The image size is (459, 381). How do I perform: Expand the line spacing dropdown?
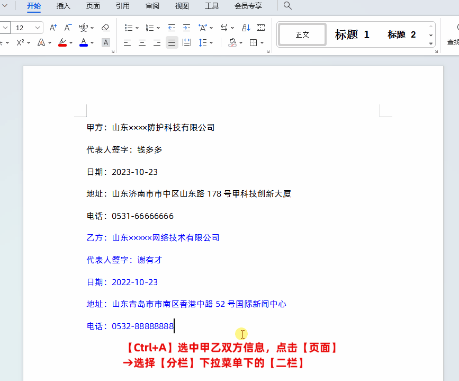[x=211, y=43]
